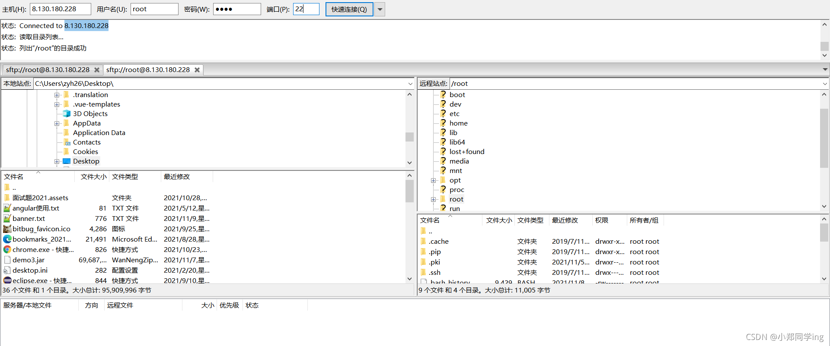The image size is (830, 346).
Task: Open the remote site path dropdown
Action: (825, 84)
